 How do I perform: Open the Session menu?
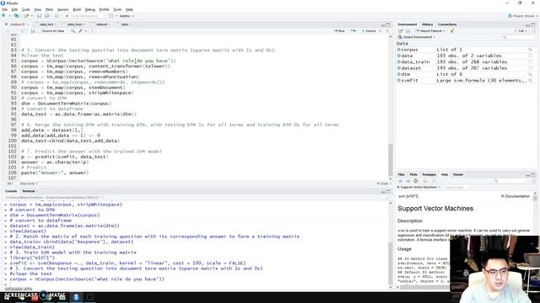tap(62, 9)
